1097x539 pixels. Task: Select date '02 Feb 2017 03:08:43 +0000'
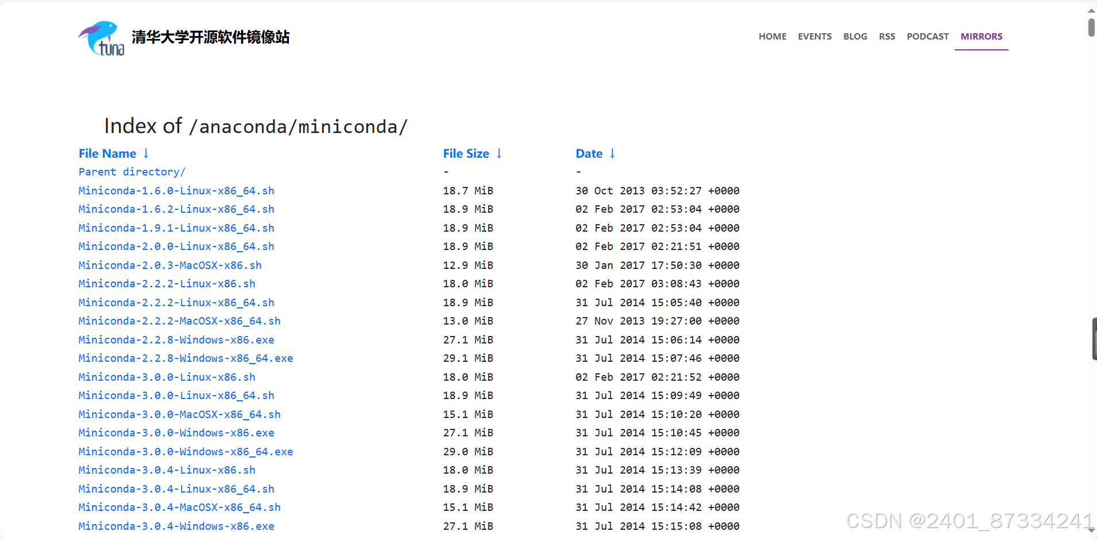658,284
